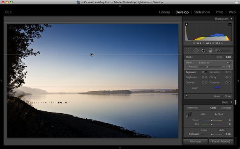
Task: Switch to the Library module
Action: coord(164,12)
